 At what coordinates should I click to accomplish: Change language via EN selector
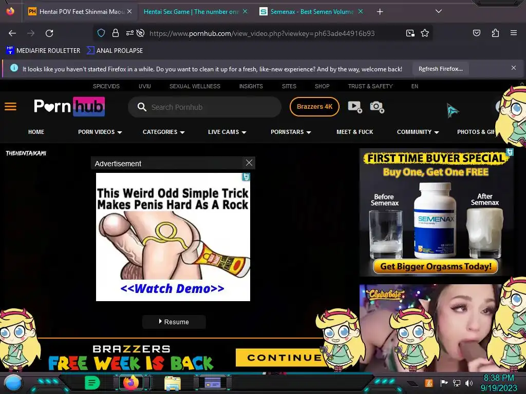coord(415,86)
